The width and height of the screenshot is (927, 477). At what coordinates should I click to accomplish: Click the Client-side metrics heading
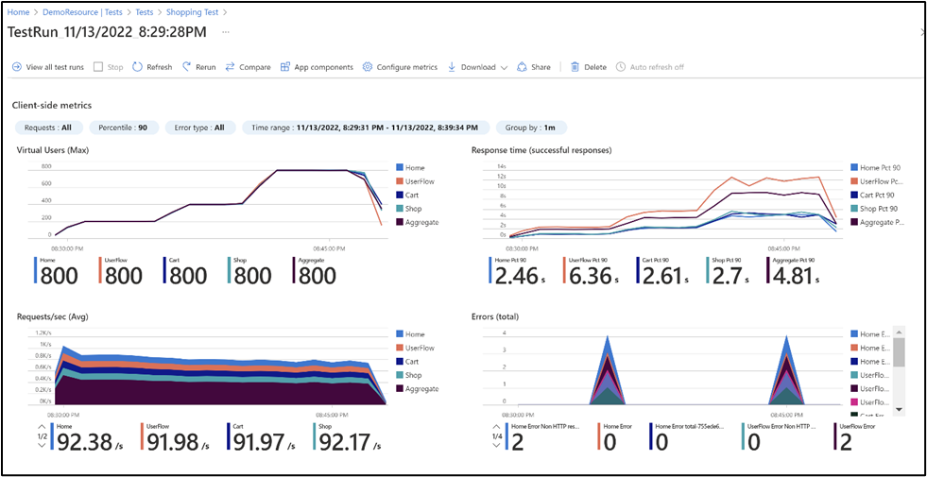pyautogui.click(x=52, y=105)
